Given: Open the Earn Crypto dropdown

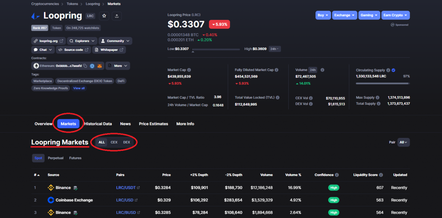Looking at the screenshot, I should coord(395,15).
